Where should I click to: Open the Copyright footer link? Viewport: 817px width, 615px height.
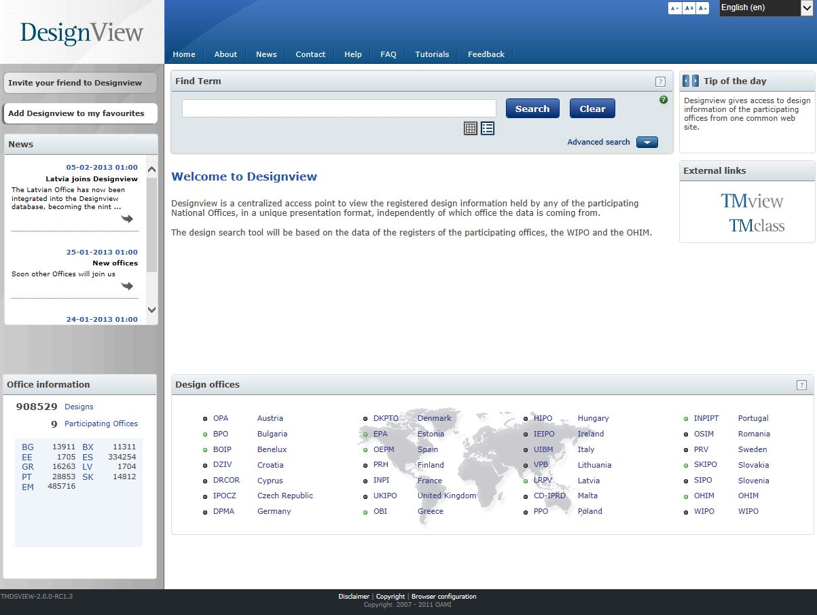391,597
